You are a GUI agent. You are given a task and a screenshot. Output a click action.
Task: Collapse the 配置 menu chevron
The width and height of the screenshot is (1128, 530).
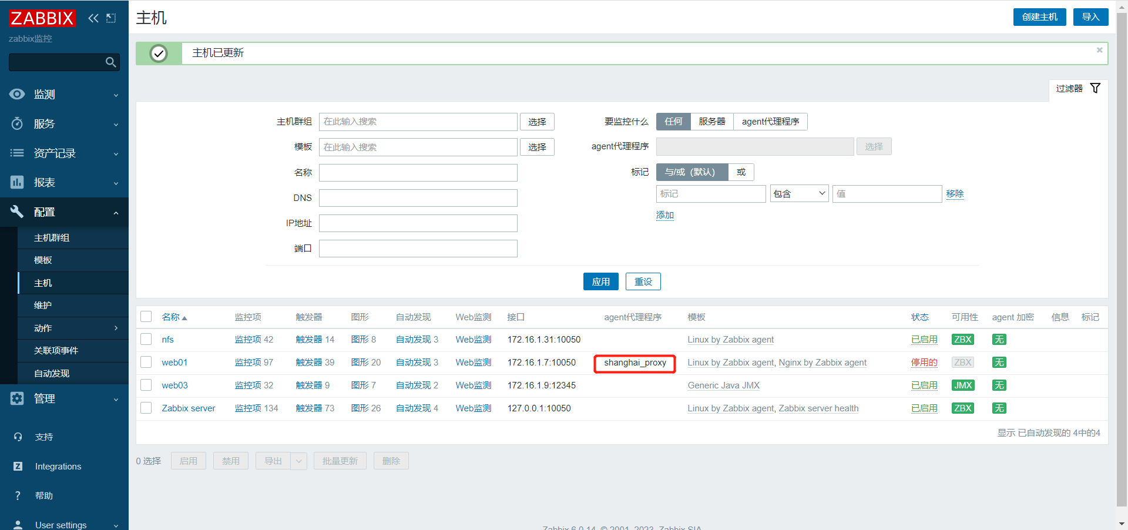116,213
